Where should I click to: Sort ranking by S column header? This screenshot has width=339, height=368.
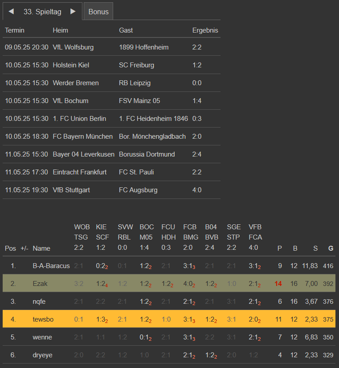[315, 248]
